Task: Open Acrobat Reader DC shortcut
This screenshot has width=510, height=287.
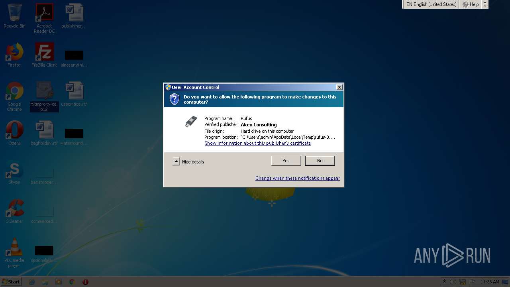Action: (x=44, y=18)
